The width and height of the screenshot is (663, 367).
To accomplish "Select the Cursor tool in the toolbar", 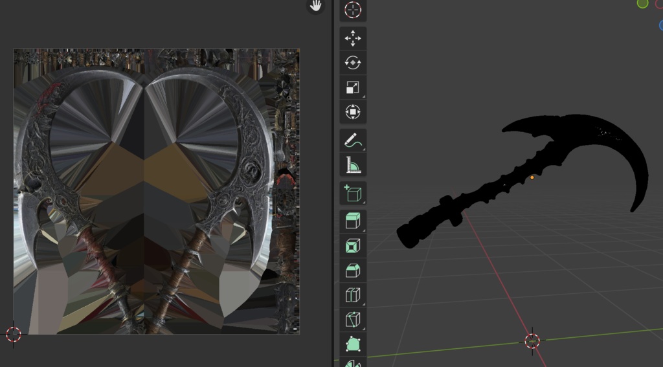I will click(x=353, y=10).
